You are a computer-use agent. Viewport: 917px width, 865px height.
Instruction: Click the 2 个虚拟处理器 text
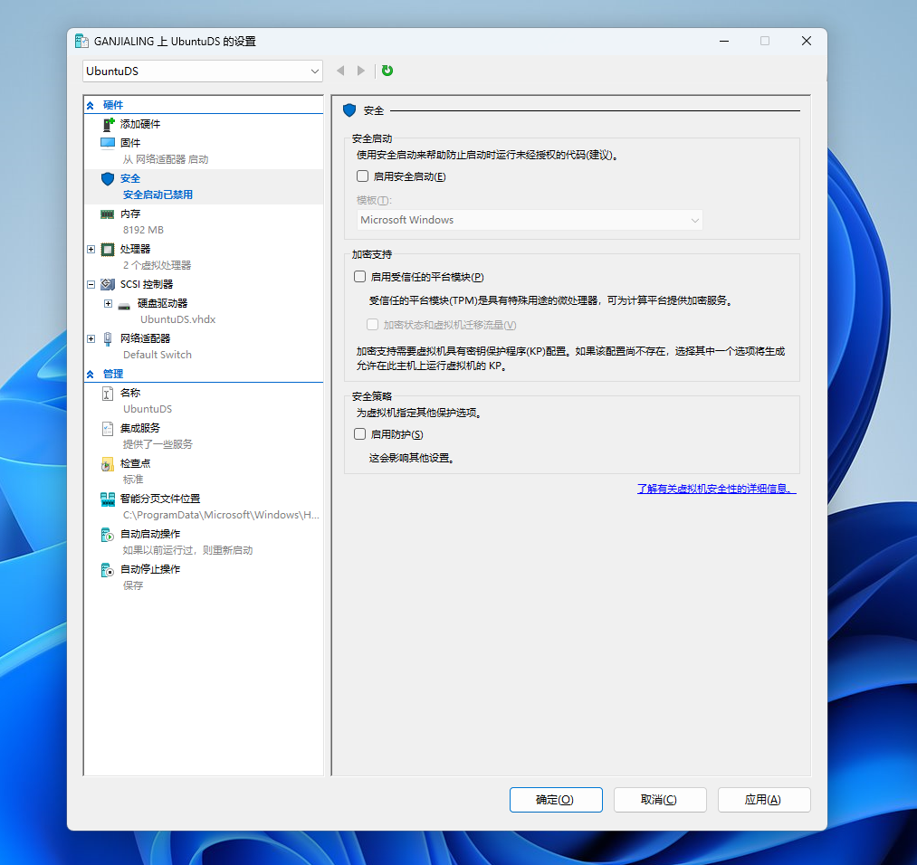click(x=158, y=265)
